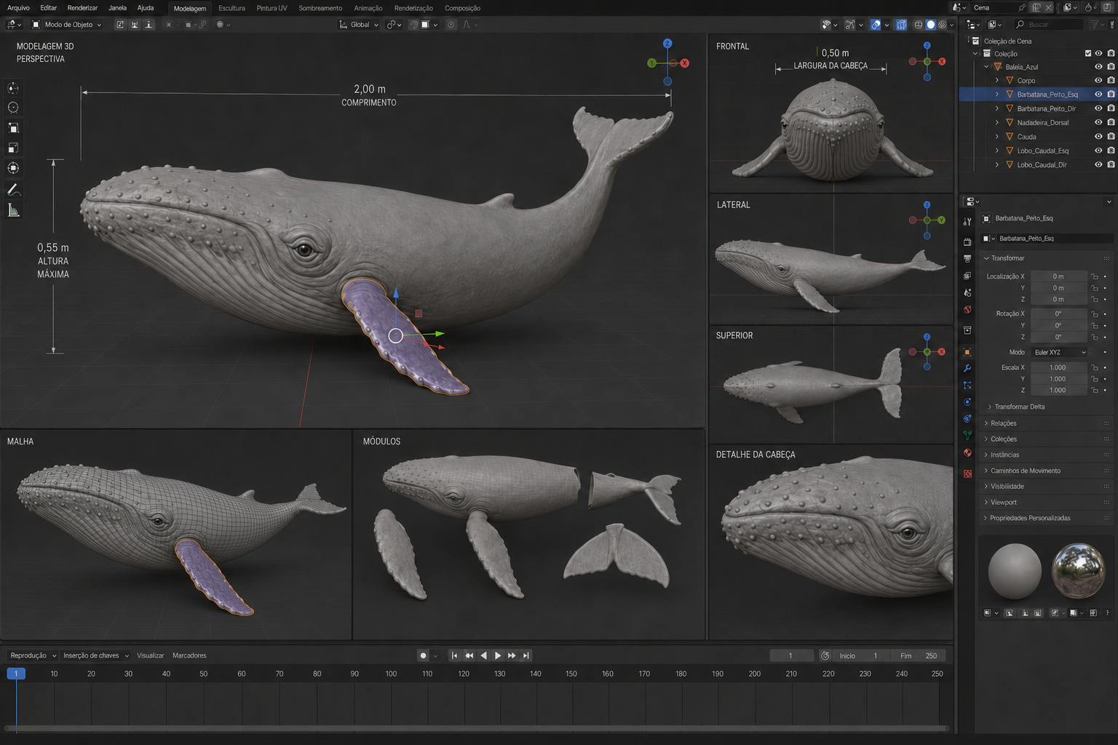1118x745 pixels.
Task: Open the Ajuda menu
Action: (146, 8)
